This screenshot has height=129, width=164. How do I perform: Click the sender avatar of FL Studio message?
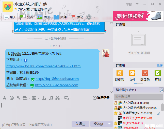click(106, 53)
